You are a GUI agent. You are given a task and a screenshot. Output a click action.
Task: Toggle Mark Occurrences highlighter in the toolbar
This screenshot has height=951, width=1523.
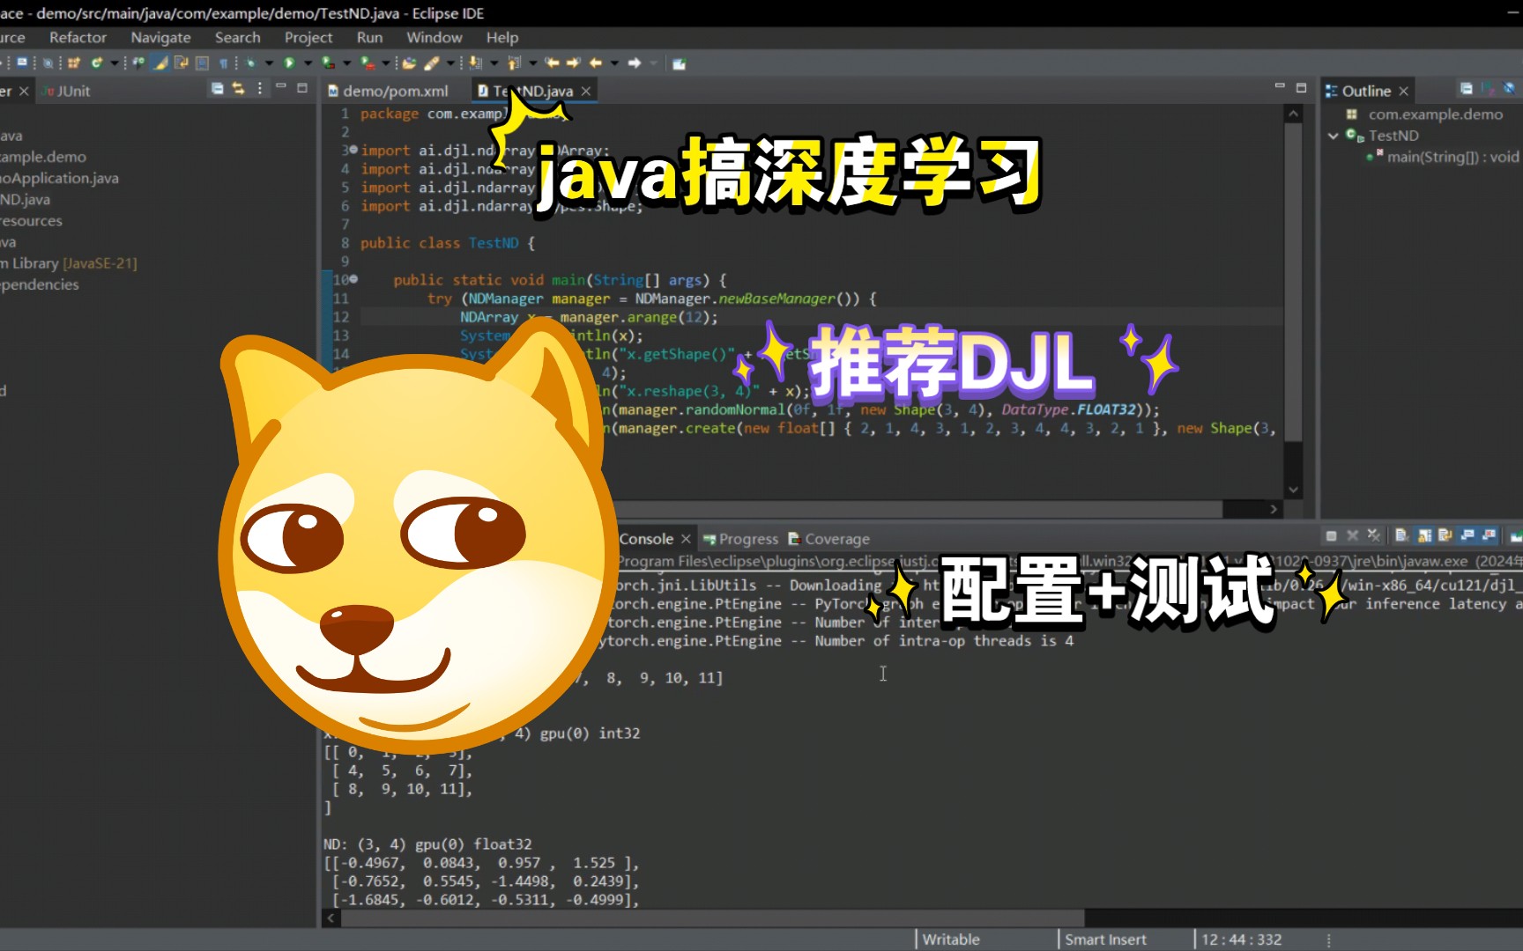(x=160, y=63)
